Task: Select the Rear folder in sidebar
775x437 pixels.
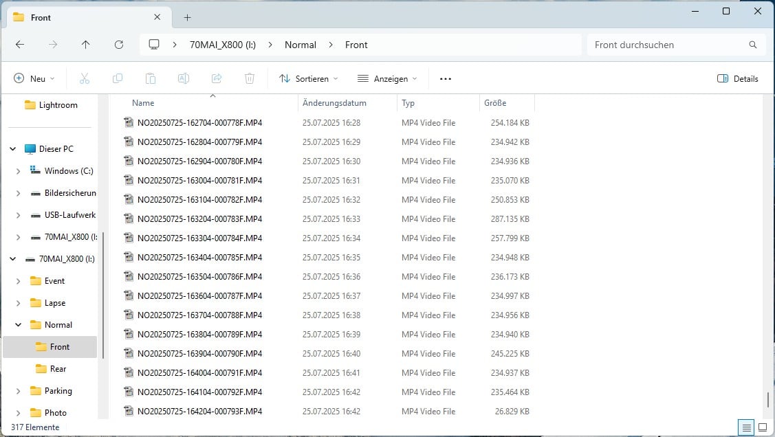Action: click(x=58, y=369)
